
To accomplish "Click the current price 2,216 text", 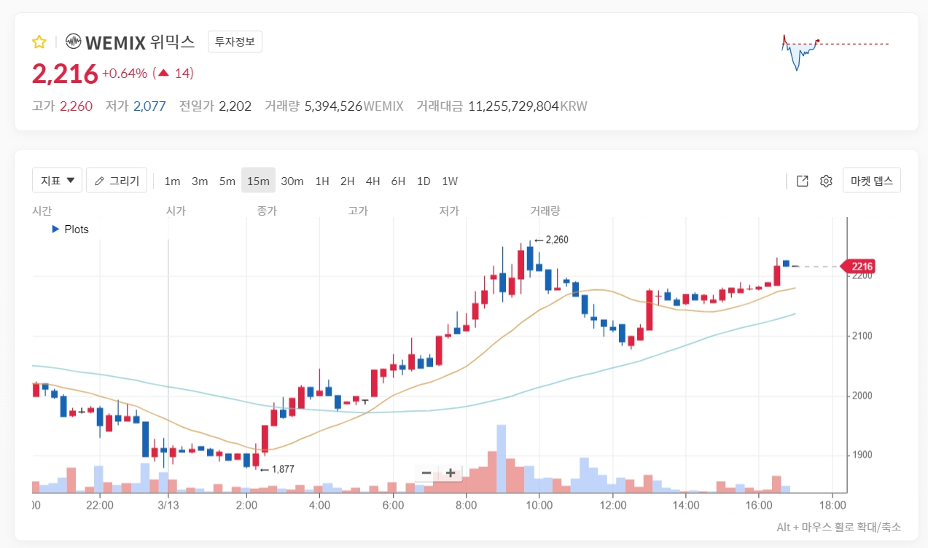I will (x=65, y=74).
